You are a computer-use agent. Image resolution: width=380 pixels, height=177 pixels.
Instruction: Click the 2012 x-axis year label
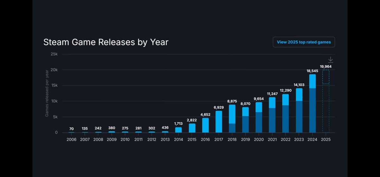tap(152, 139)
